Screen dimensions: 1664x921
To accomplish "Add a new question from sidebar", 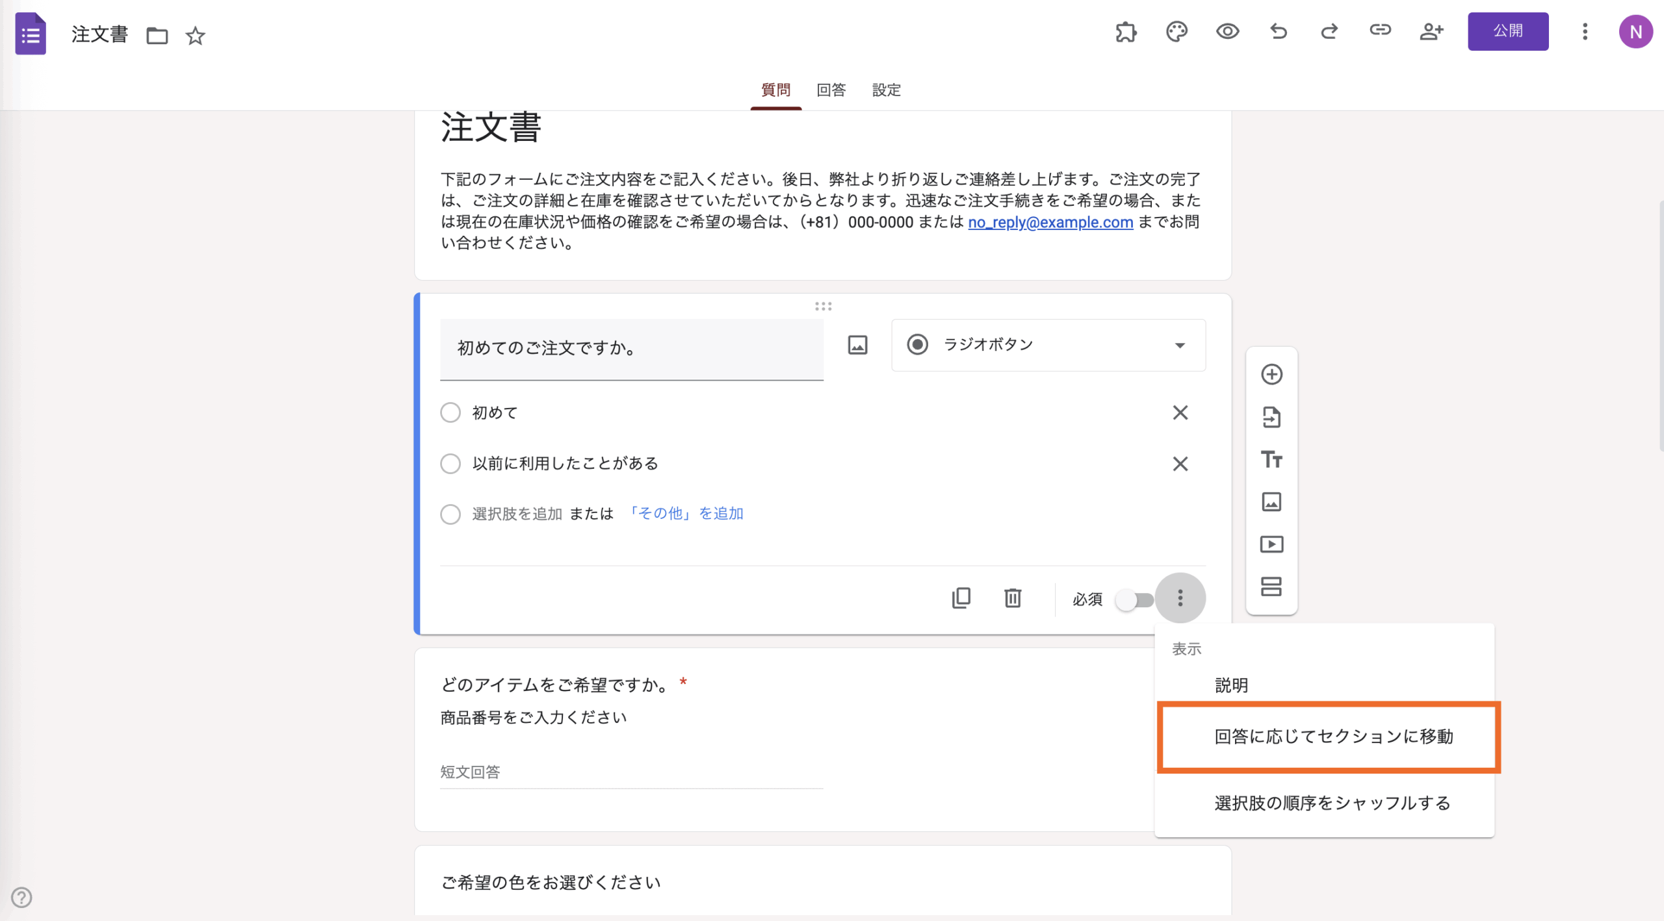I will point(1271,374).
